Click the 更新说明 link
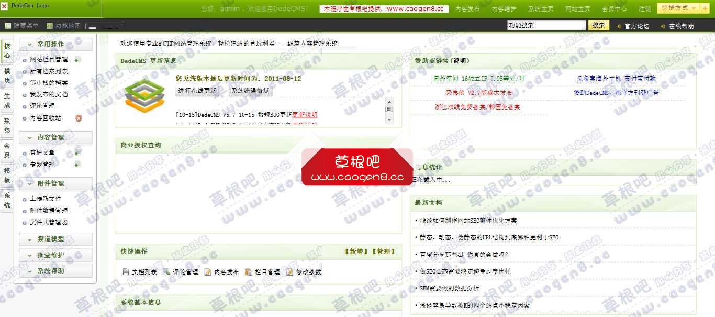Viewport: 715px width, 317px height. click(x=305, y=115)
